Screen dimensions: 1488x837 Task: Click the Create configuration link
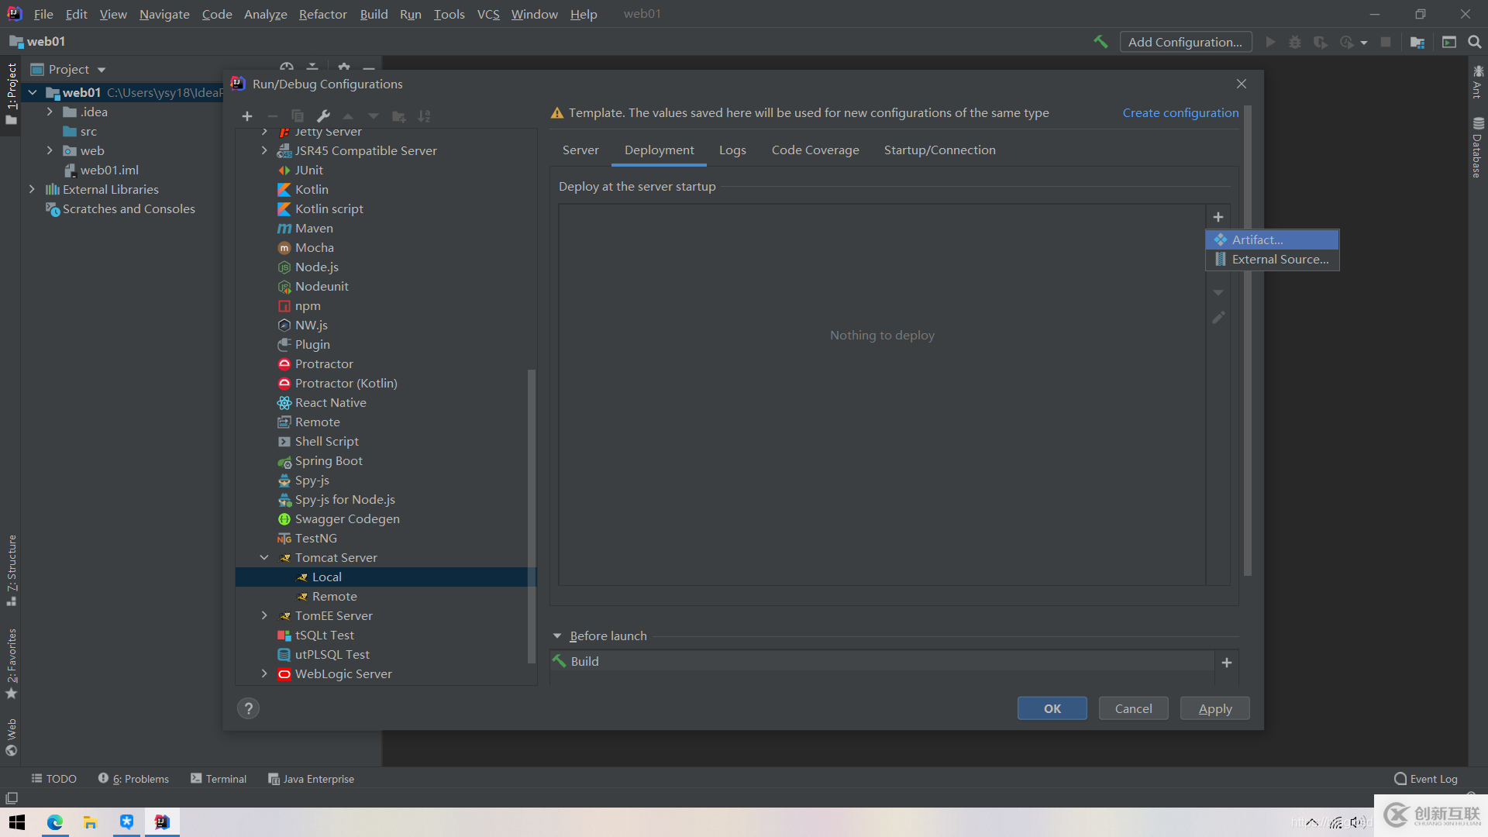click(1180, 113)
